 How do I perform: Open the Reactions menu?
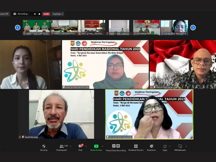(x=151, y=147)
